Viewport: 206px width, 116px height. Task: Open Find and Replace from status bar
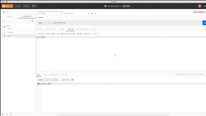tap(7, 114)
